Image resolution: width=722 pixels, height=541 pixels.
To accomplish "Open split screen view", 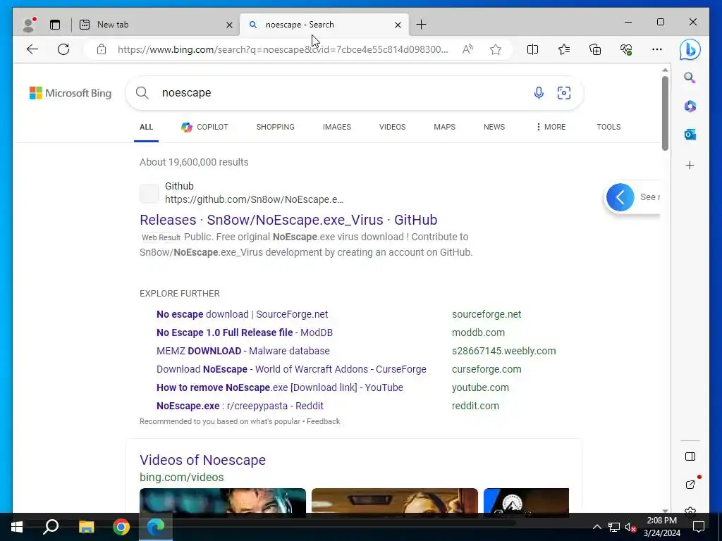I will (532, 49).
